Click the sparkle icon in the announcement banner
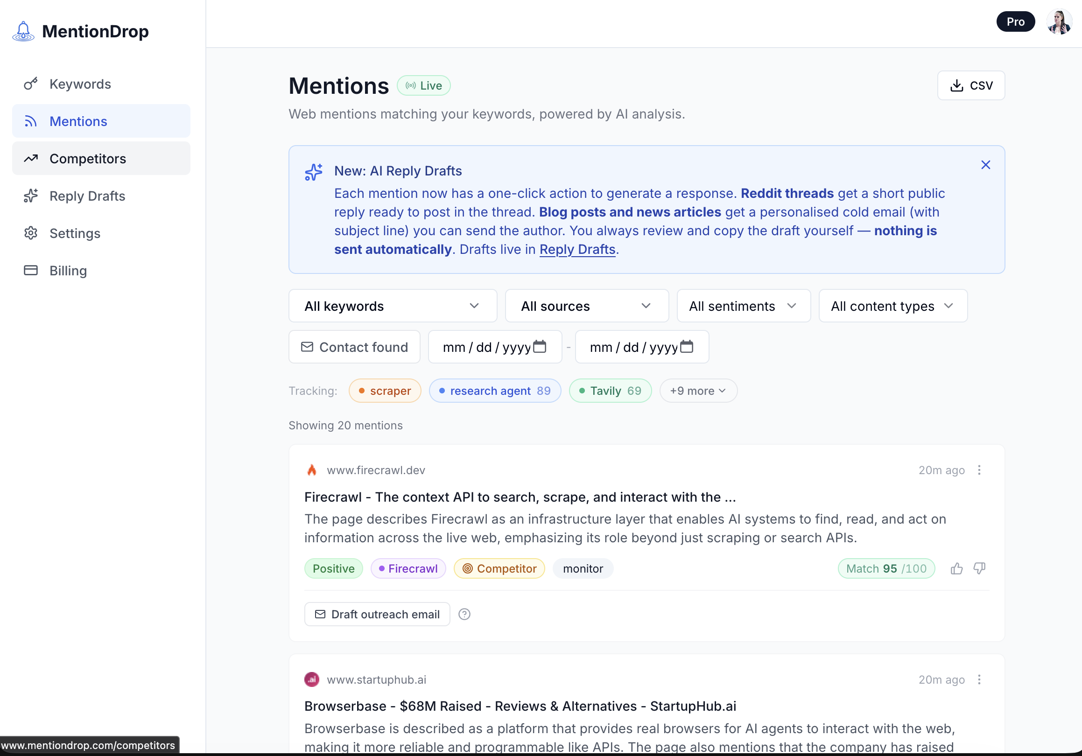Viewport: 1082px width, 756px height. (313, 172)
